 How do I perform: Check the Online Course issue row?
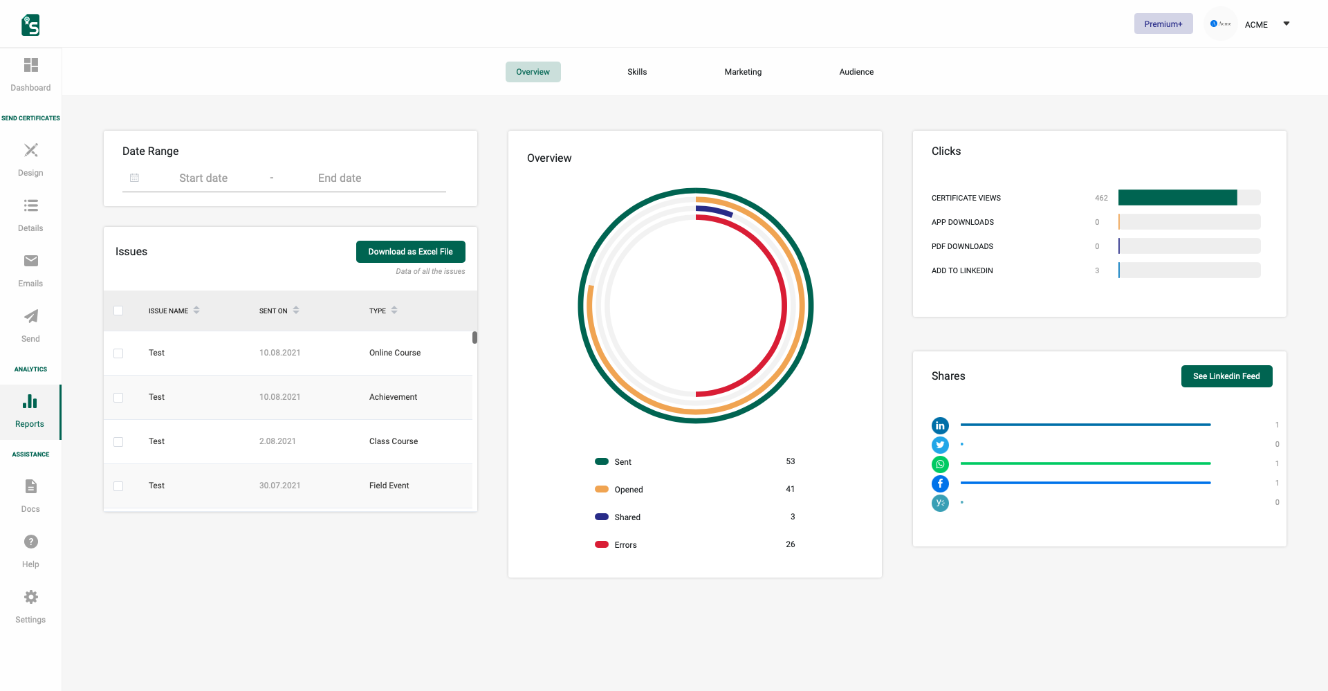click(x=118, y=353)
